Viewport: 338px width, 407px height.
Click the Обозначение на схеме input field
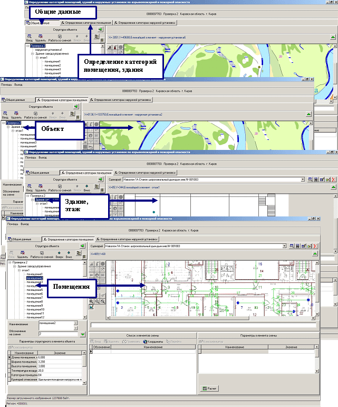[57, 334]
